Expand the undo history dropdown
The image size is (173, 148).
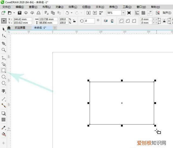(72, 13)
